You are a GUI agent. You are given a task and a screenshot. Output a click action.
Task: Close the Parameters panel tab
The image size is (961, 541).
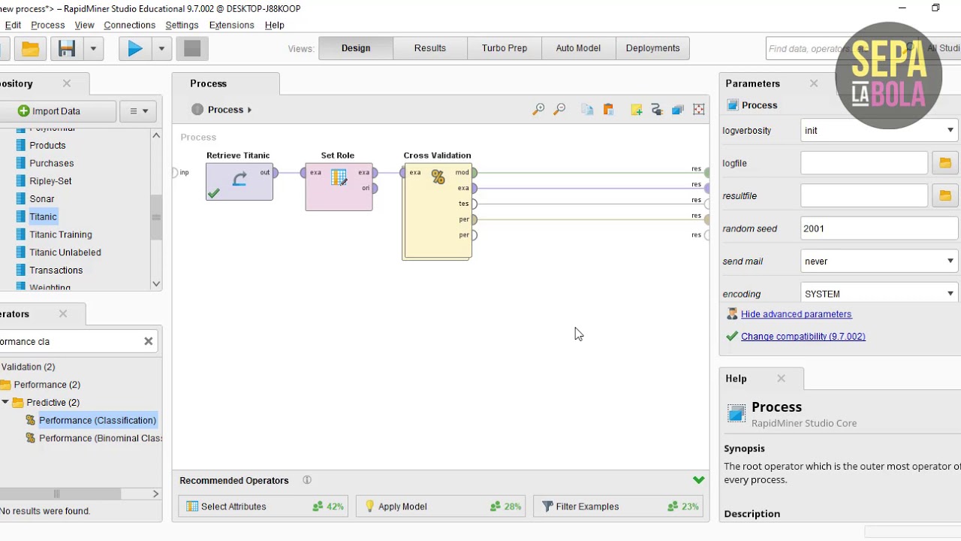pyautogui.click(x=814, y=83)
